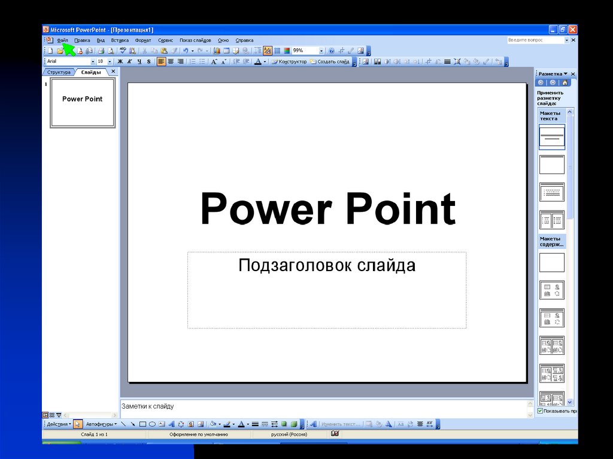Screen dimensions: 613x459
Task: Open the Arial font name dropdown
Action: click(93, 62)
